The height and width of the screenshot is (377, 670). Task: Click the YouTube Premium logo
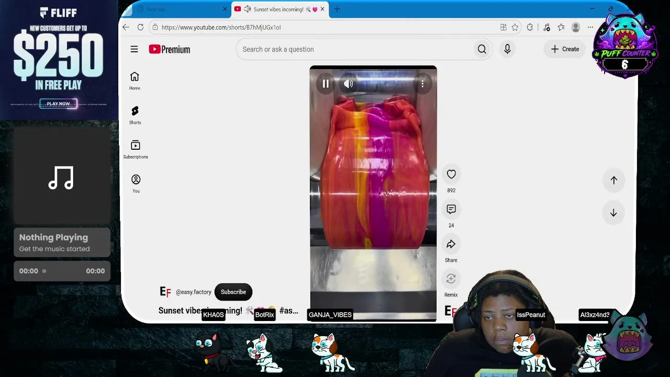(169, 49)
